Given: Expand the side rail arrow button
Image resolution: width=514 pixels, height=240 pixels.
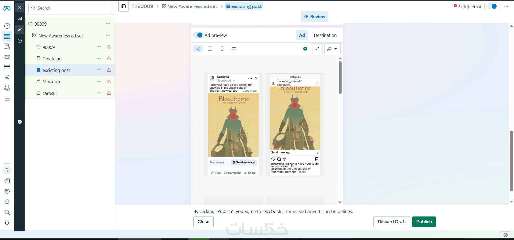Looking at the screenshot, I should pyautogui.click(x=20, y=122).
